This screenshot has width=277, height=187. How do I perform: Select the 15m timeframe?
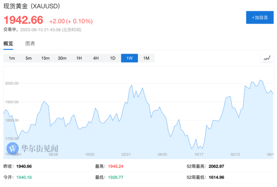(45, 58)
